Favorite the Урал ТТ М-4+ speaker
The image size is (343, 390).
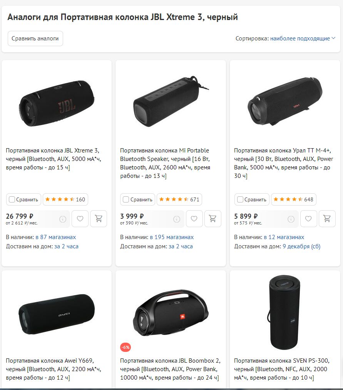pyautogui.click(x=308, y=219)
